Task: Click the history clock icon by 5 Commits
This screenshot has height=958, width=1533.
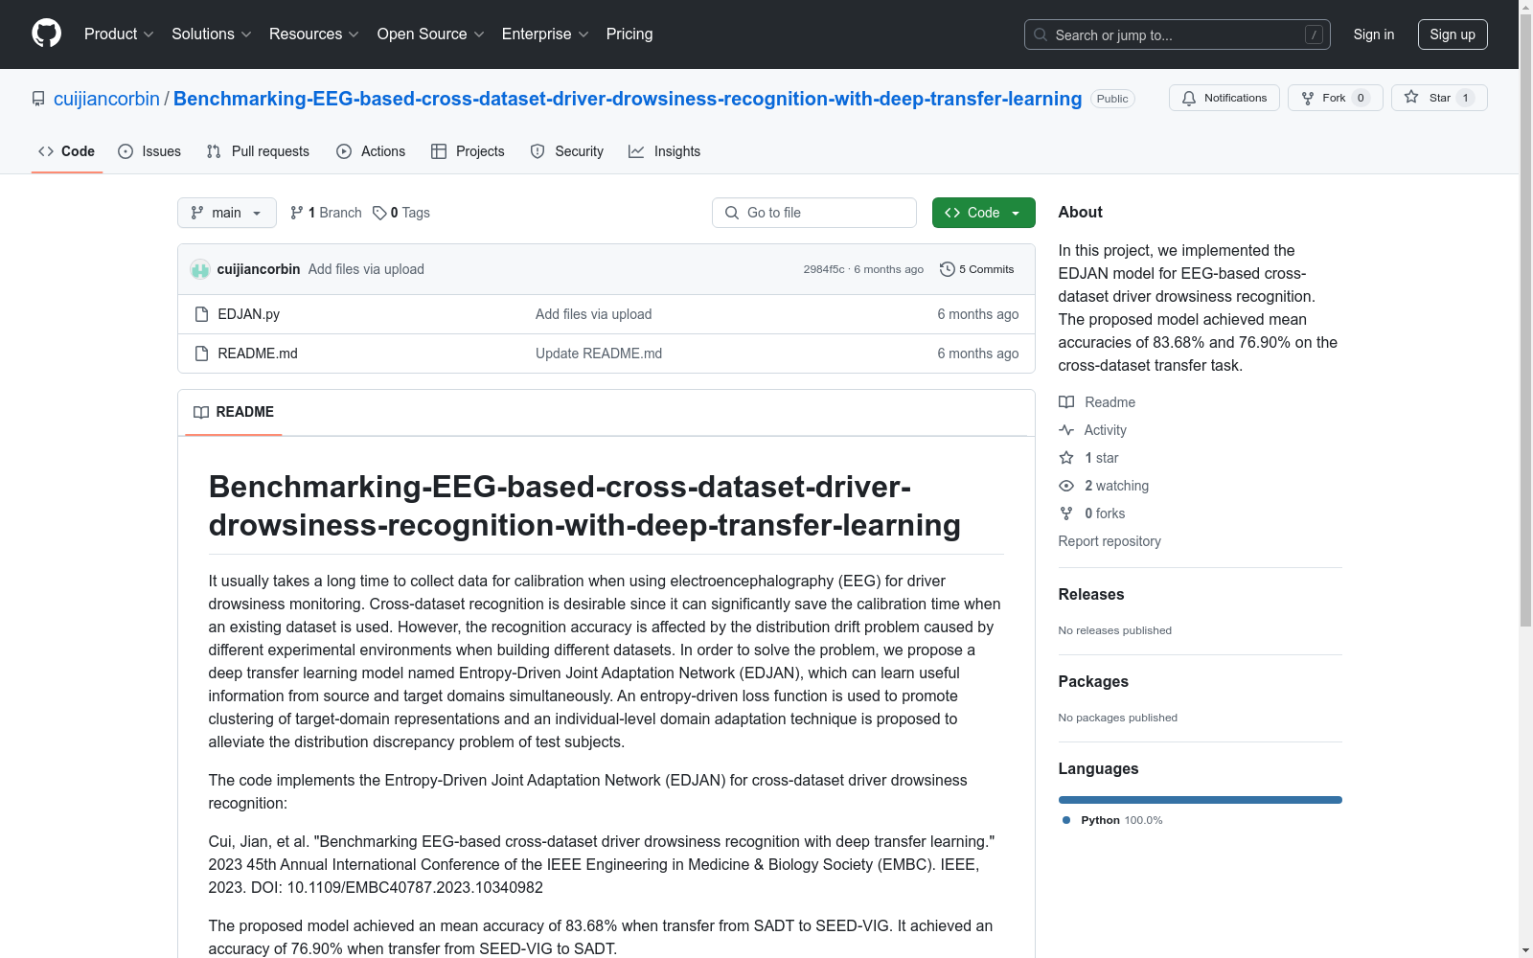Action: coord(948,269)
